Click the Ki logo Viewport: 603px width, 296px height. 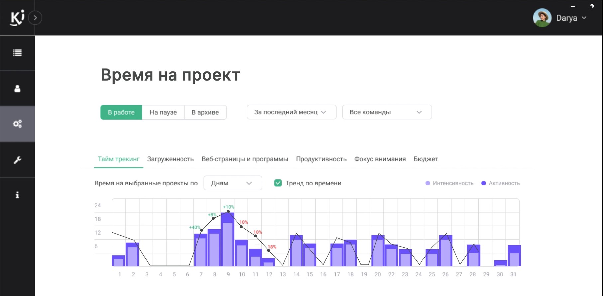click(x=18, y=18)
